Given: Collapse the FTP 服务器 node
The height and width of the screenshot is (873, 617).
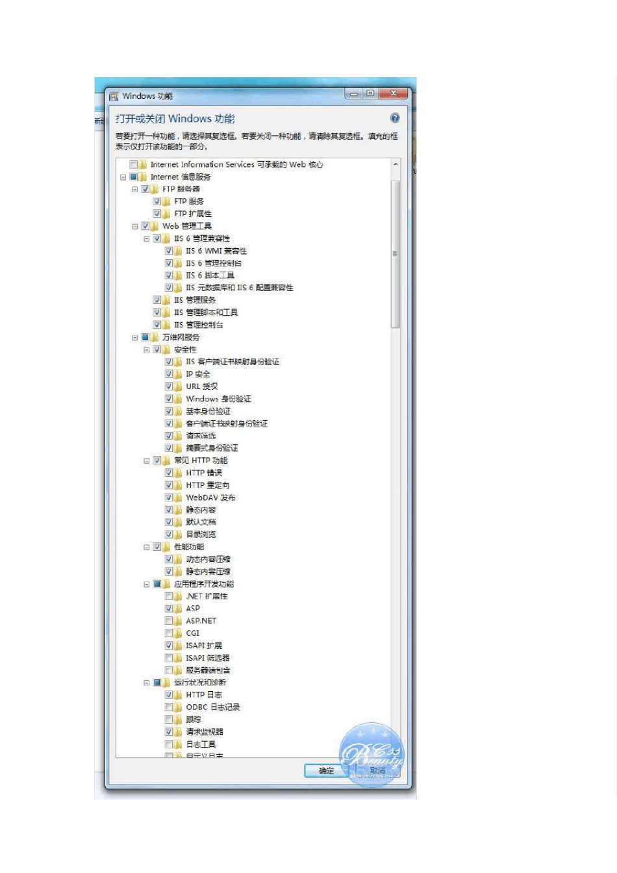Looking at the screenshot, I should (134, 189).
